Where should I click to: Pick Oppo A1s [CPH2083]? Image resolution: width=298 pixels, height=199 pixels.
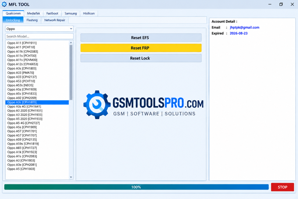coord(37,156)
